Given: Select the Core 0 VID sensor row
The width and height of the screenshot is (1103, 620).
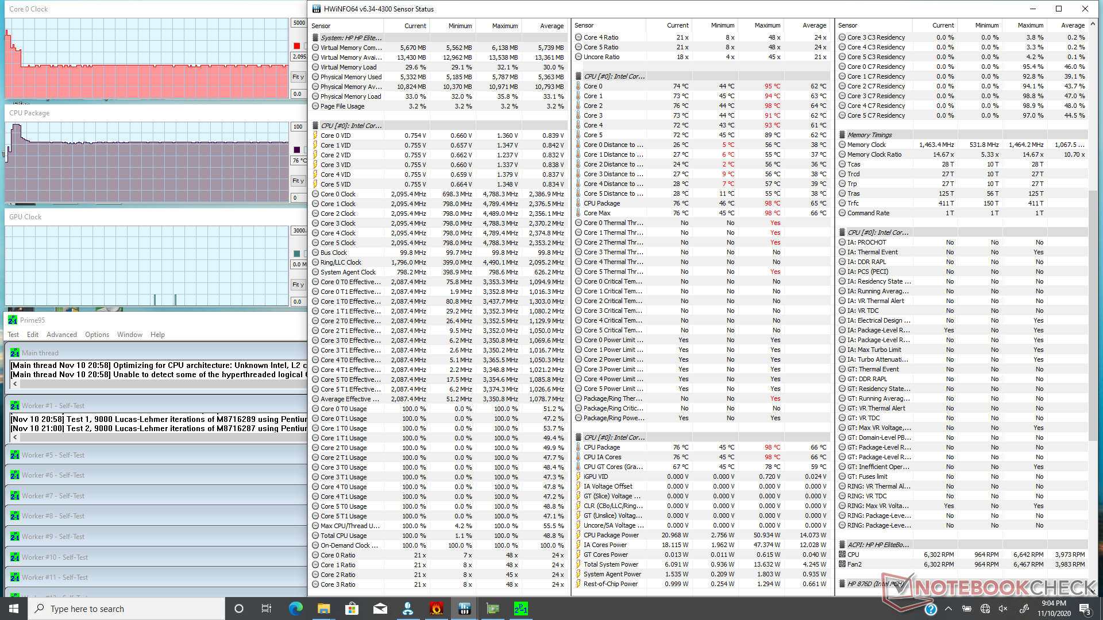Looking at the screenshot, I should point(438,135).
